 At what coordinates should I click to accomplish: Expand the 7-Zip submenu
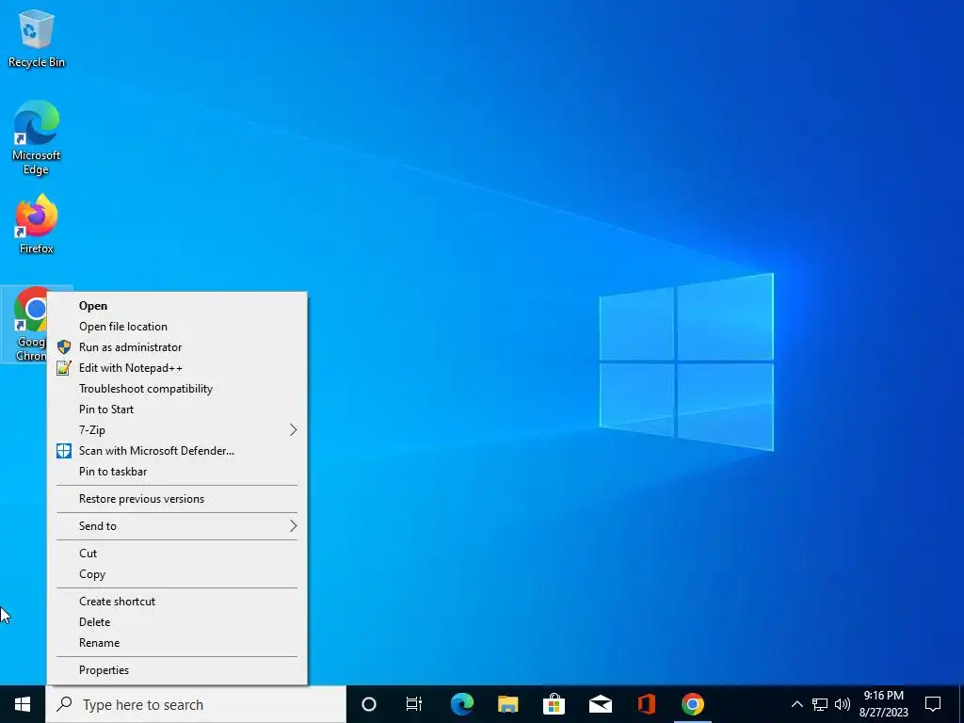click(x=177, y=429)
